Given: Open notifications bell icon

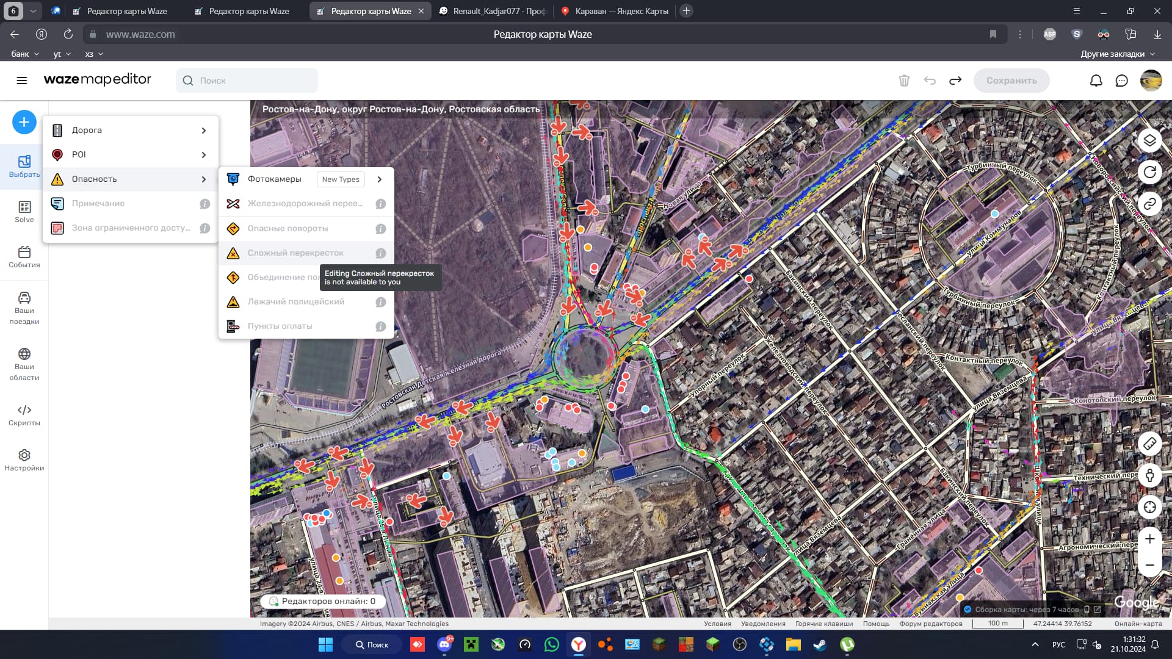Looking at the screenshot, I should coord(1096,81).
